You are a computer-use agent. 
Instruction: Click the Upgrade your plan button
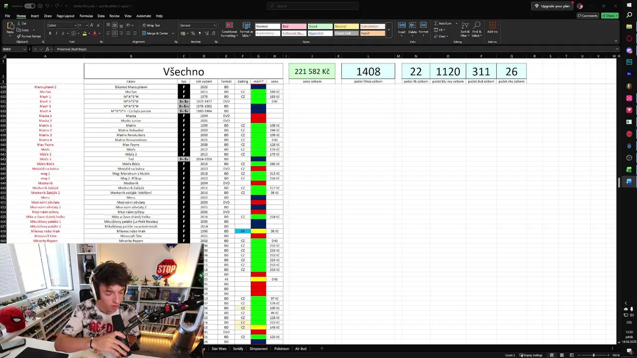click(552, 6)
